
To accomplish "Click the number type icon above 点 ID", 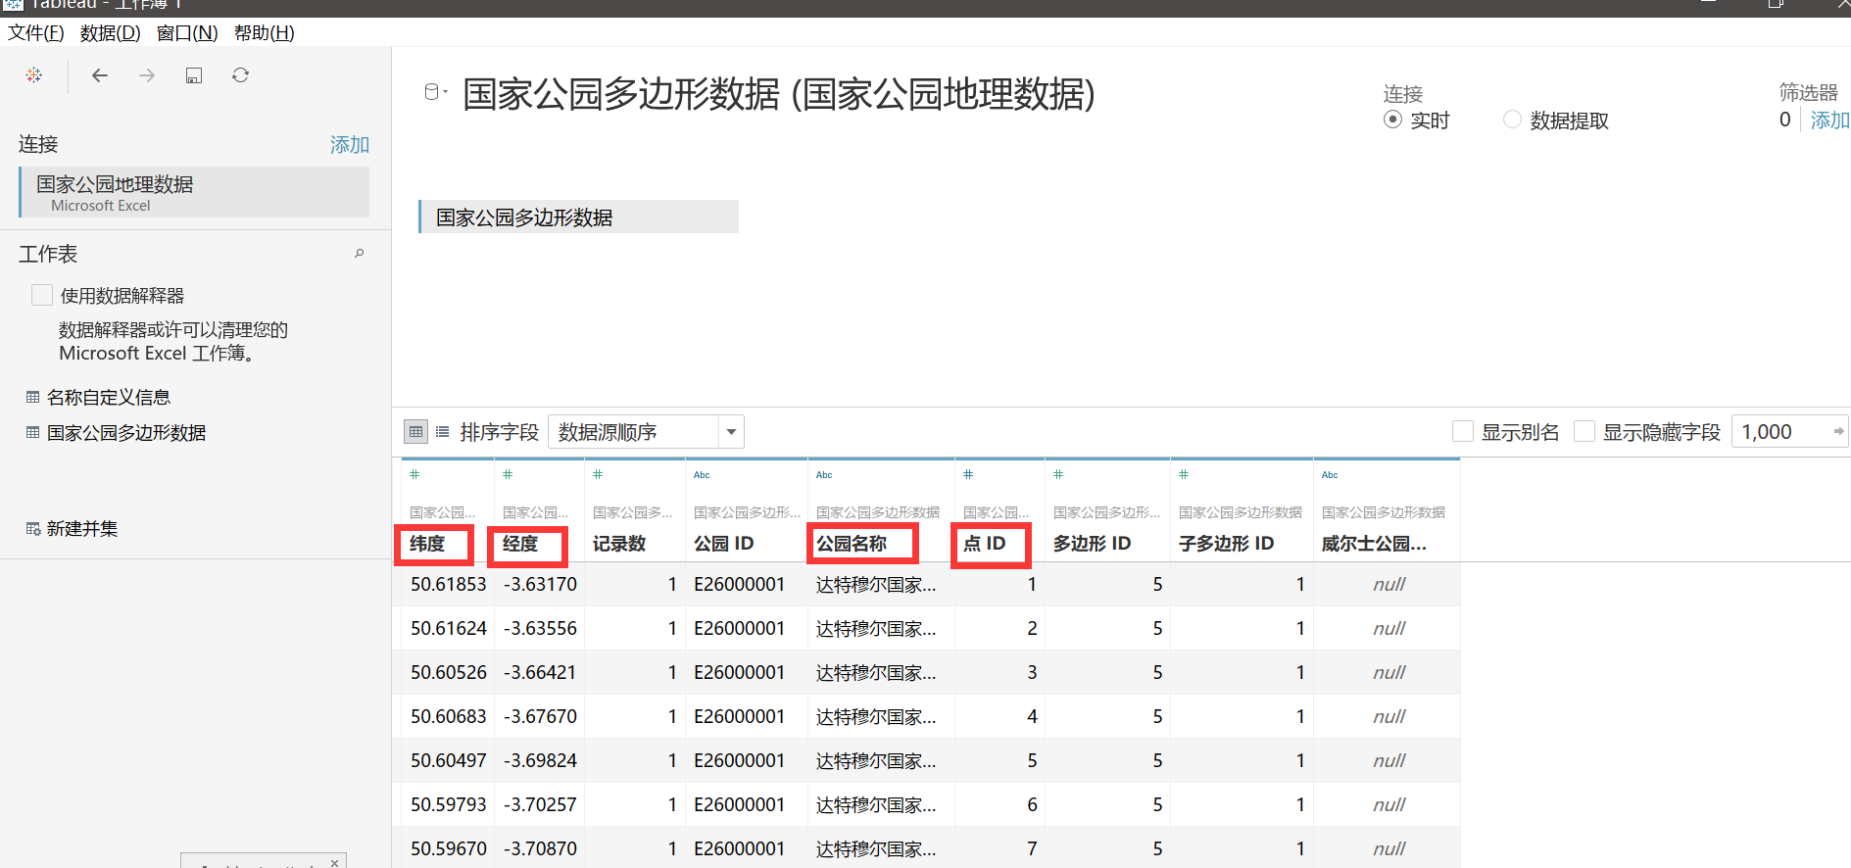I will 968,474.
